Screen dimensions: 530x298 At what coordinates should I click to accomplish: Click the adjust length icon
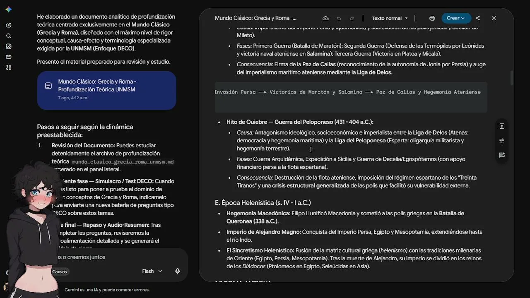[x=501, y=126]
